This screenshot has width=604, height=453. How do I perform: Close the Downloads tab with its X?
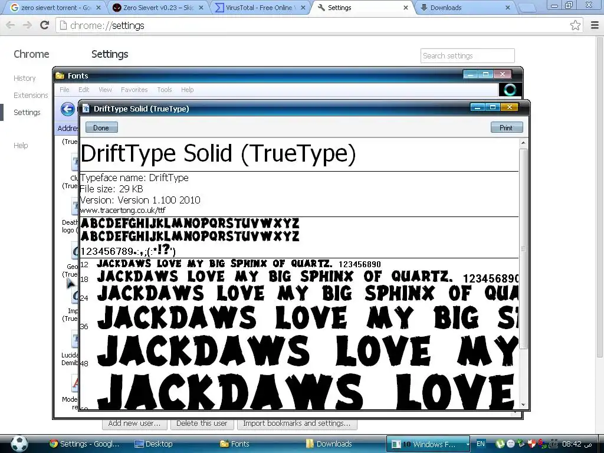508,8
